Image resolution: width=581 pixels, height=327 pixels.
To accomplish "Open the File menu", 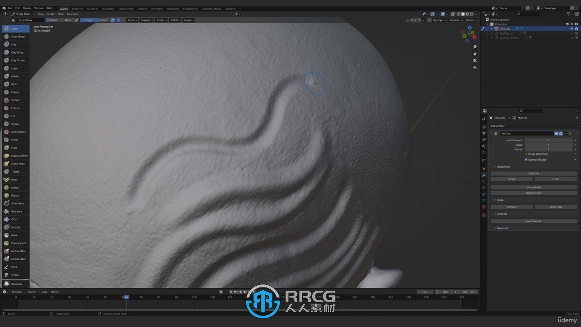I will point(10,8).
